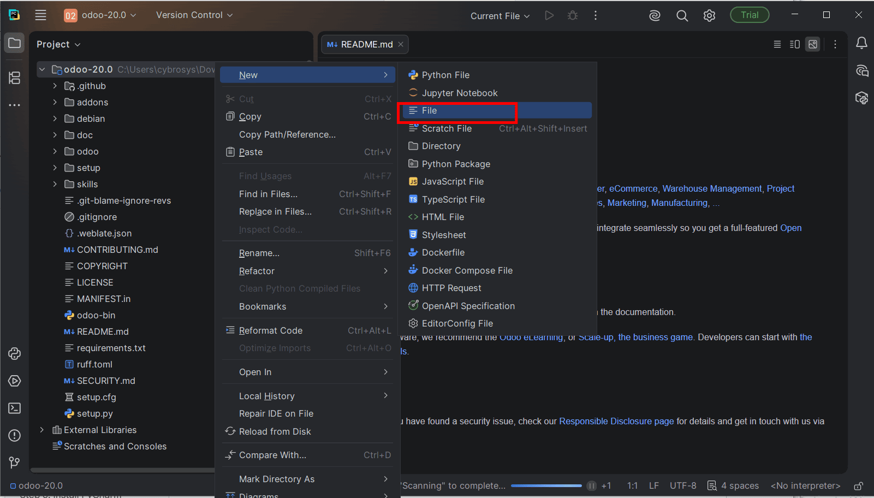Select Copy Path/Reference in context menu
The image size is (874, 498).
click(x=308, y=134)
